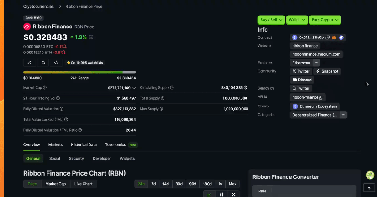
Task: Select the Social sub-tab
Action: 55,159
